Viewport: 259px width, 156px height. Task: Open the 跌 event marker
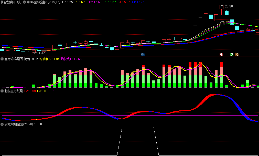click(x=232, y=55)
